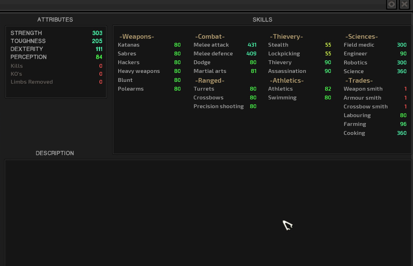
Task: Click the -Trades- category header
Action: pos(359,81)
